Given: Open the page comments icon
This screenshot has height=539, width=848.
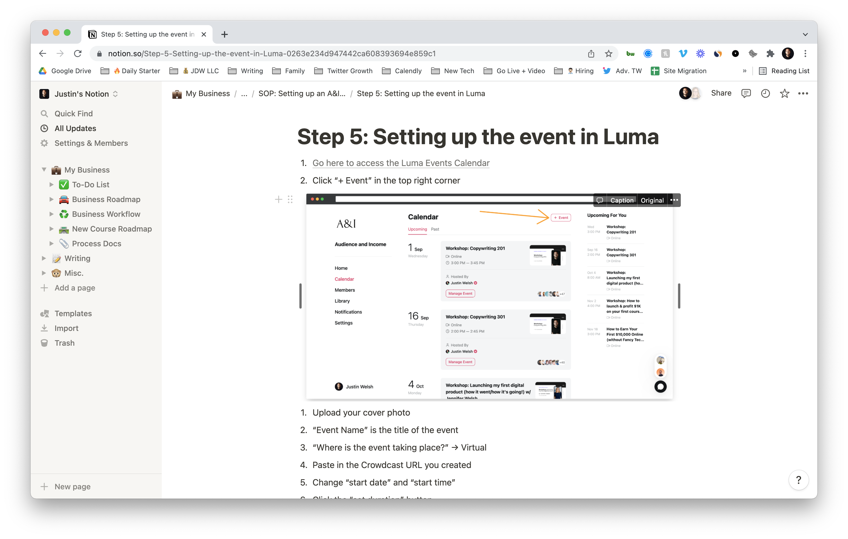Looking at the screenshot, I should tap(746, 93).
